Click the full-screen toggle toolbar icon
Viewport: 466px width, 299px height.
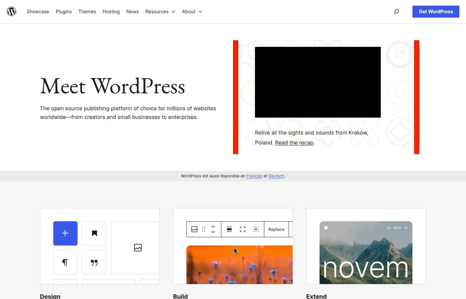pyautogui.click(x=243, y=229)
